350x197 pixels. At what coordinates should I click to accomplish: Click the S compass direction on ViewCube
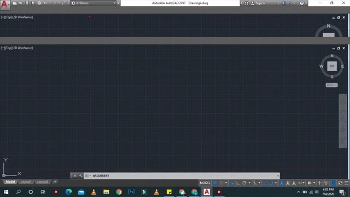click(332, 77)
